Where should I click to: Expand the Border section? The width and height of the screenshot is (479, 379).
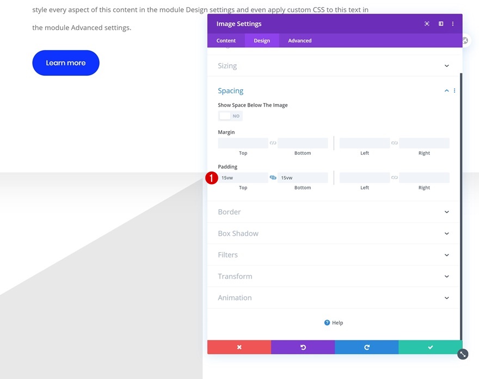[x=334, y=212]
